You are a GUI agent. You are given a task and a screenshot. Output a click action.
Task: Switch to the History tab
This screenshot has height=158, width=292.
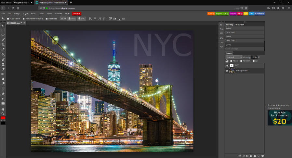[x=229, y=25]
